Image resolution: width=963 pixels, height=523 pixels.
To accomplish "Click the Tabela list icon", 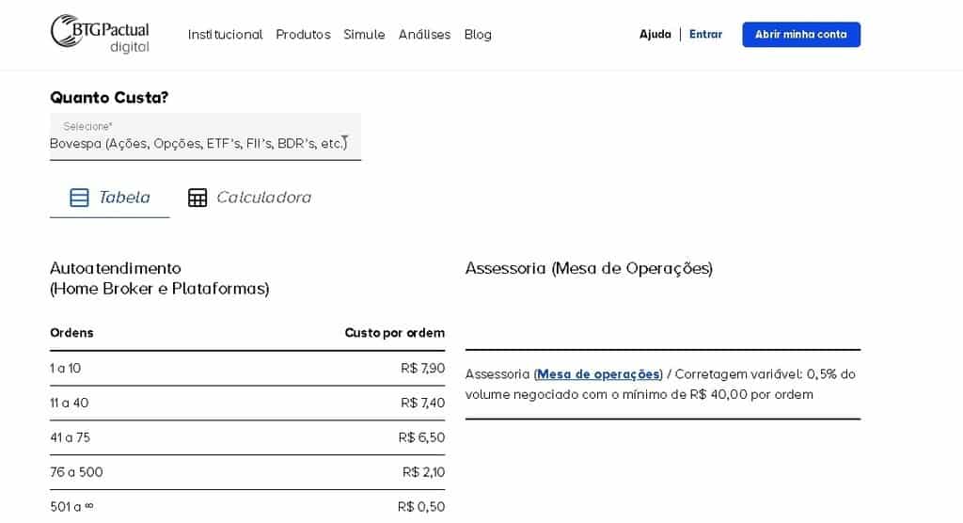I will (79, 198).
